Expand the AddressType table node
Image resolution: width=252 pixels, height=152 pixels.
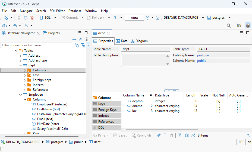click(x=20, y=61)
